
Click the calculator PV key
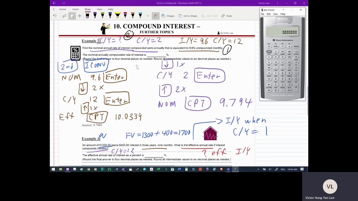click(x=282, y=57)
